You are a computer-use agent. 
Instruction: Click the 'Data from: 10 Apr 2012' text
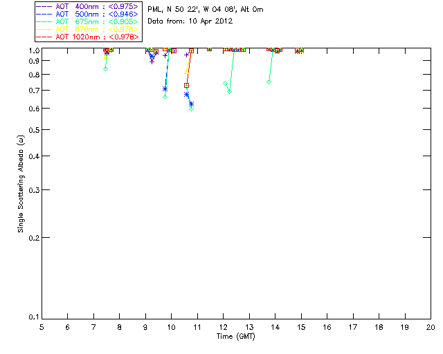[190, 21]
